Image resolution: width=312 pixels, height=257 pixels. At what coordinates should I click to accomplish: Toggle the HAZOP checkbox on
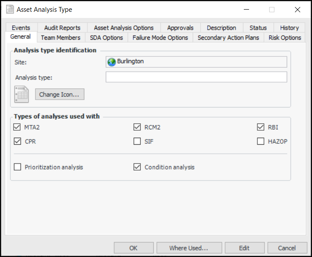click(261, 142)
